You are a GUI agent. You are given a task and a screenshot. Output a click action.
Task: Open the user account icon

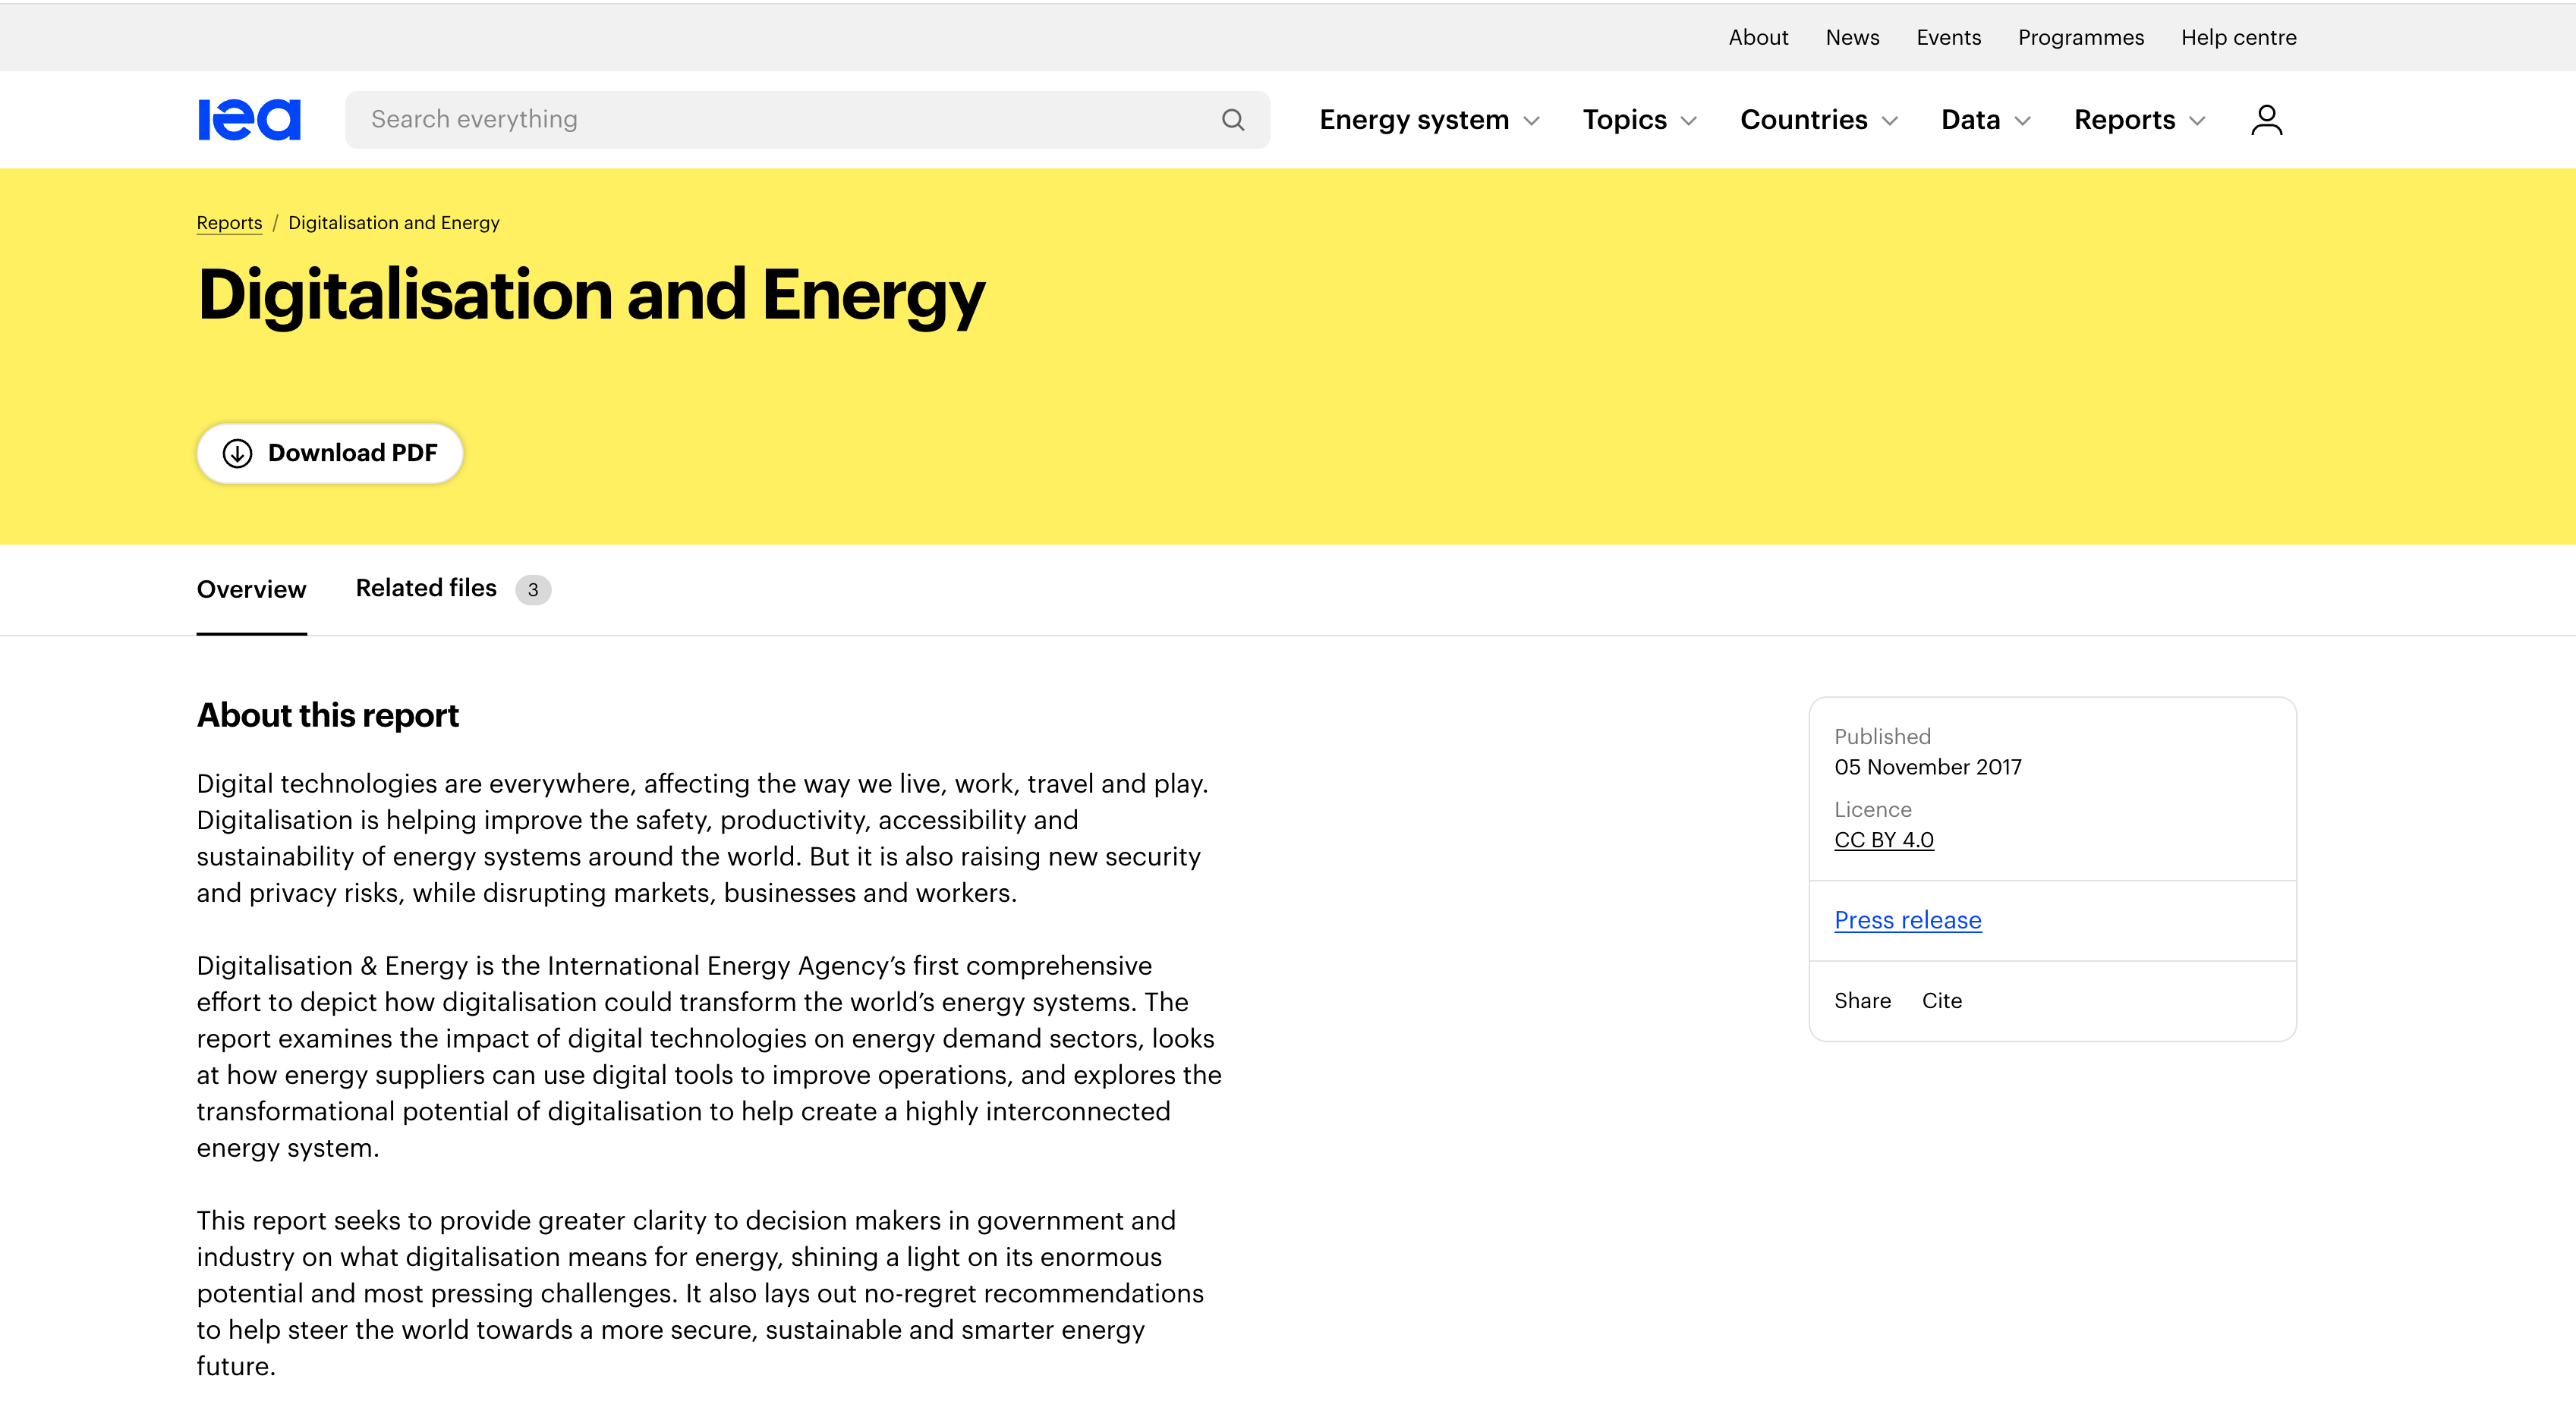2266,120
